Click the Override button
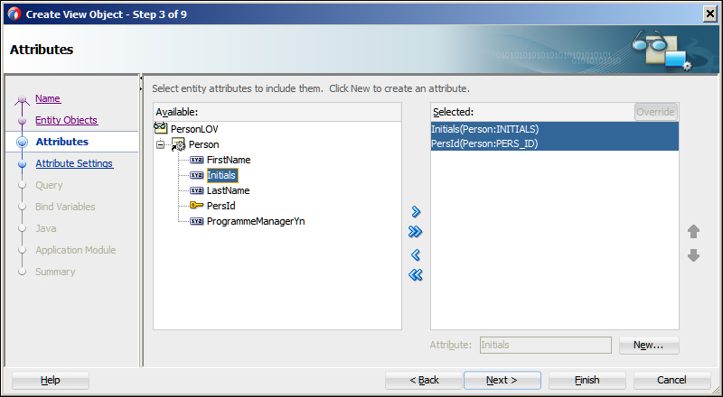The width and height of the screenshot is (723, 397). (x=656, y=112)
